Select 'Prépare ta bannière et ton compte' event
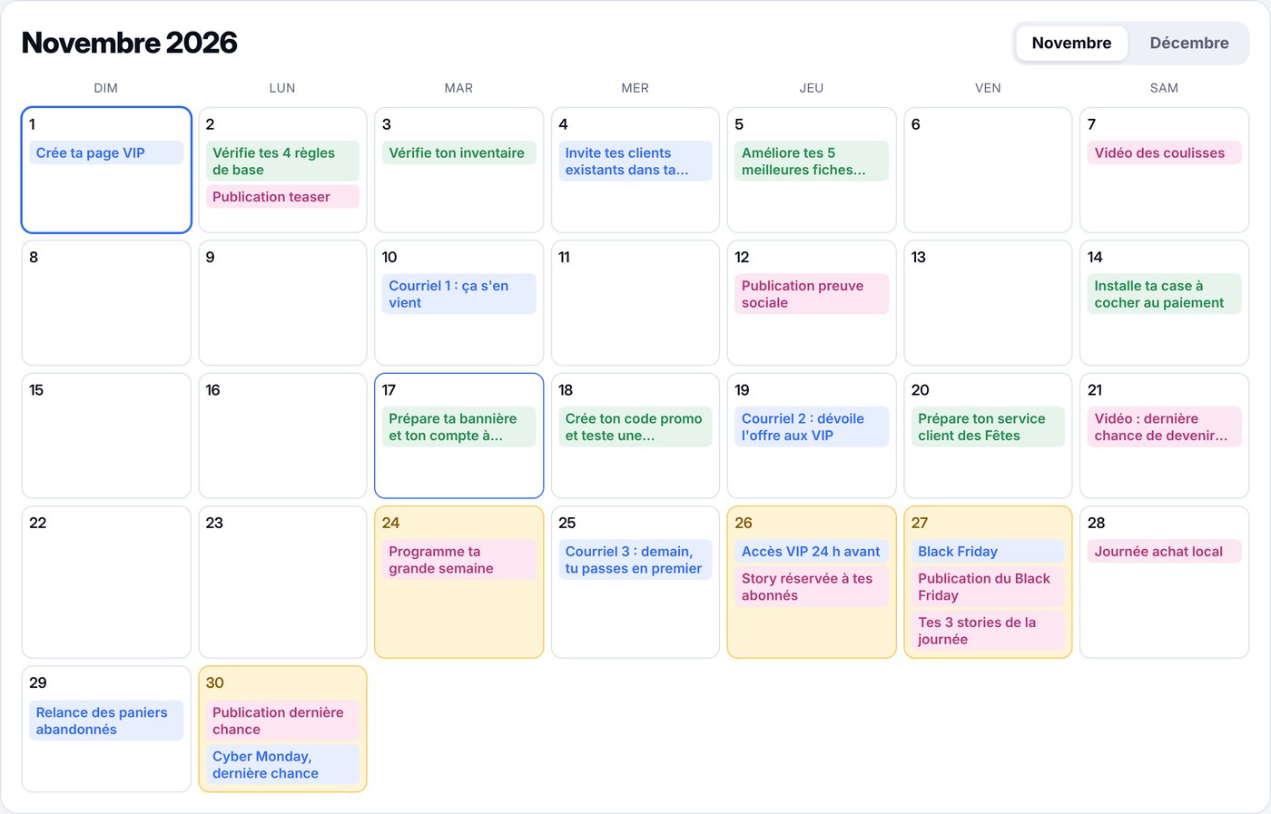 point(458,427)
